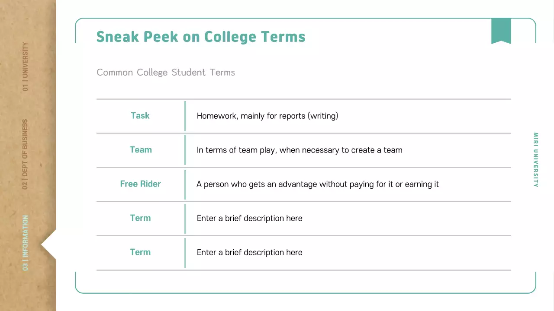Screen dimensions: 554x311
Task: Click the bottom 'Enter a brief description here' field
Action: tap(249, 253)
